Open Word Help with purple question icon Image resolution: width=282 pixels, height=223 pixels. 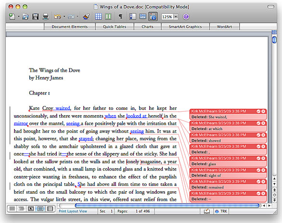186,17
